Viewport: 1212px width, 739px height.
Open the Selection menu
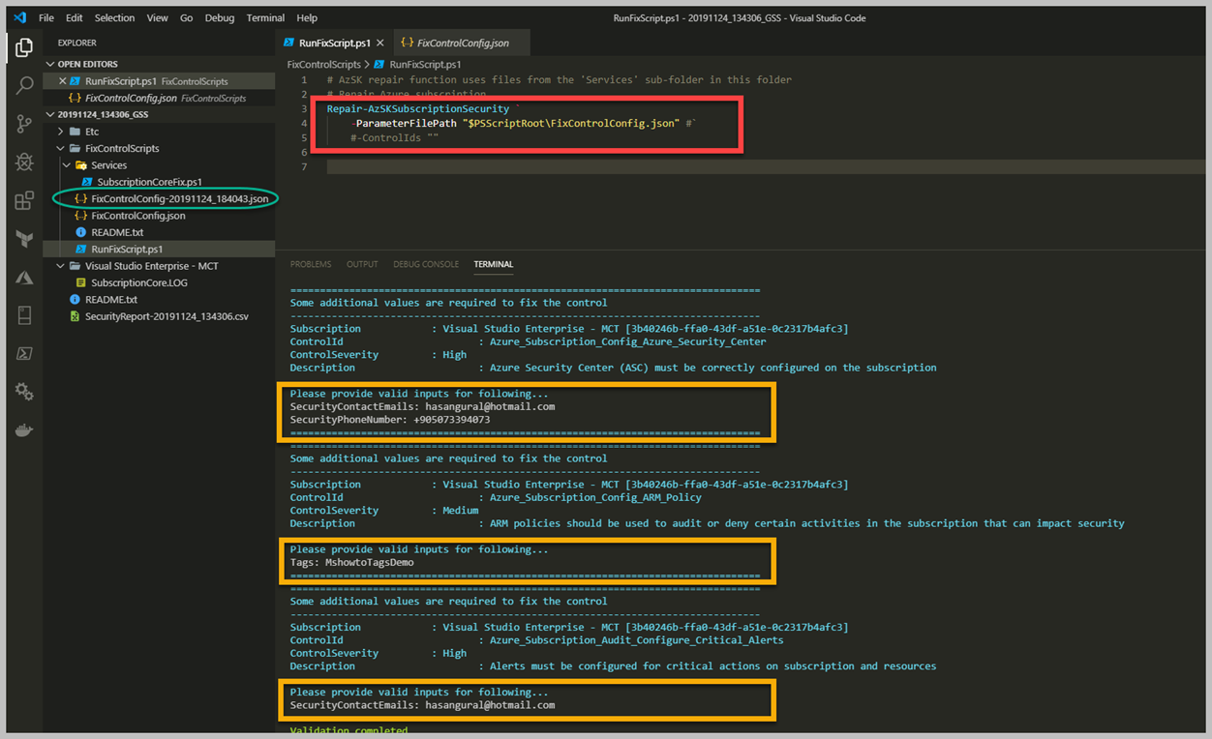pyautogui.click(x=114, y=17)
